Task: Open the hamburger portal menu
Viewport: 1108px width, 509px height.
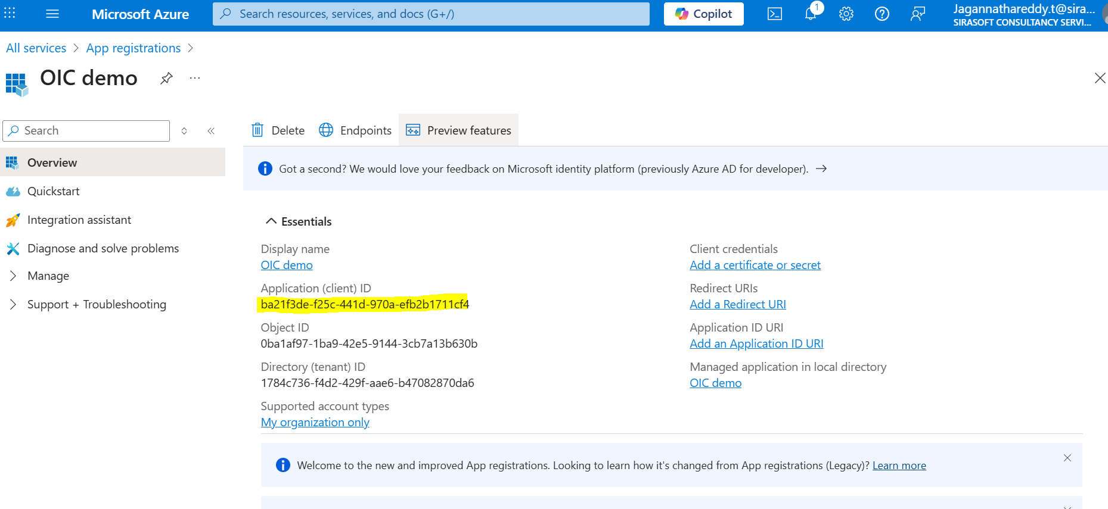Action: [x=52, y=14]
